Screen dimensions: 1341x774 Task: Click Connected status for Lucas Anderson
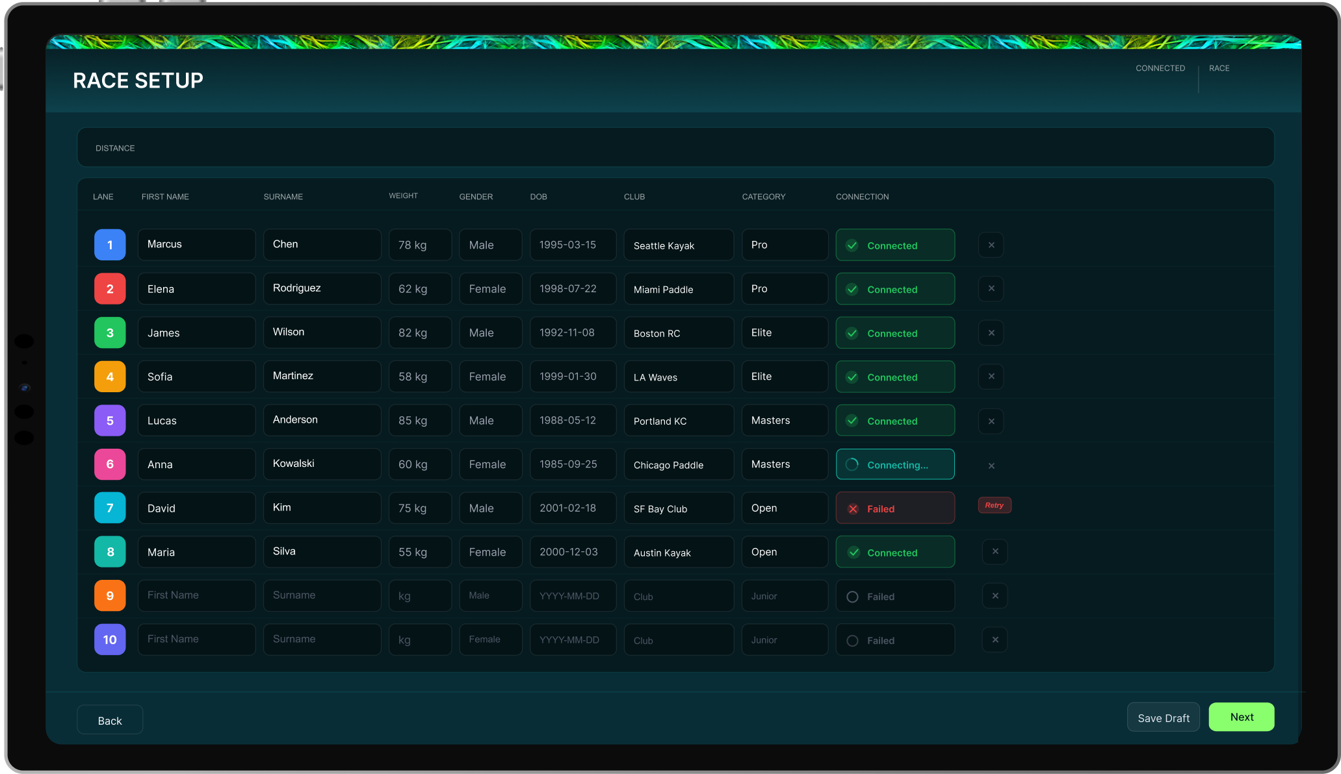[x=895, y=420]
